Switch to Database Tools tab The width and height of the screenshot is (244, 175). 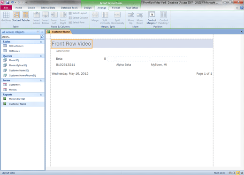click(69, 8)
